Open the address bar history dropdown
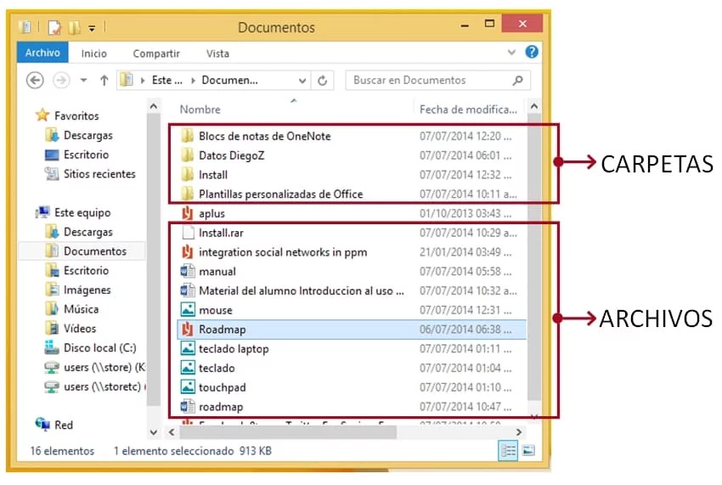 pyautogui.click(x=302, y=81)
